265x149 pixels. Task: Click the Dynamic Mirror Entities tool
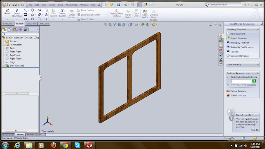[x=154, y=15]
